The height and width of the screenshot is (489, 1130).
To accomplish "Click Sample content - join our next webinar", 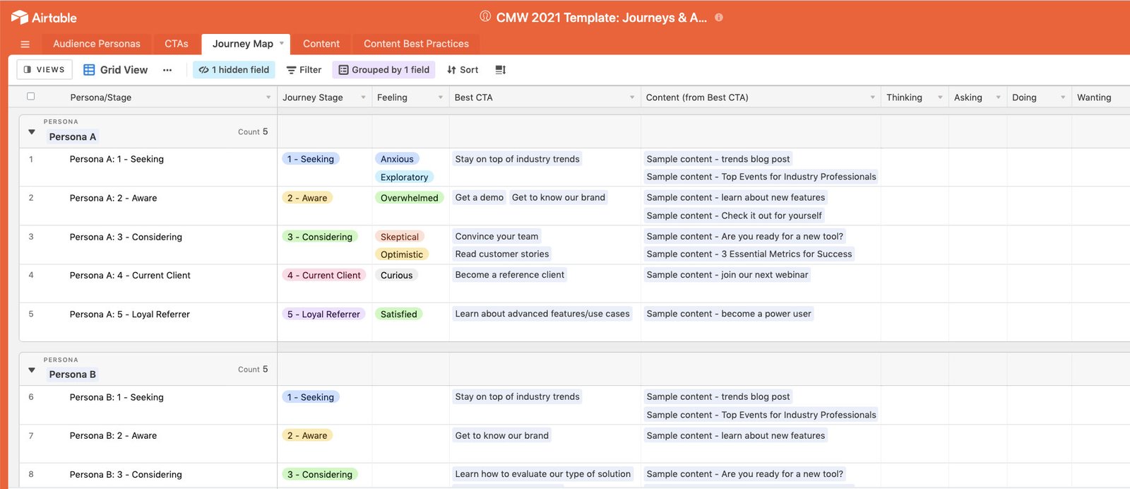I will [x=727, y=275].
